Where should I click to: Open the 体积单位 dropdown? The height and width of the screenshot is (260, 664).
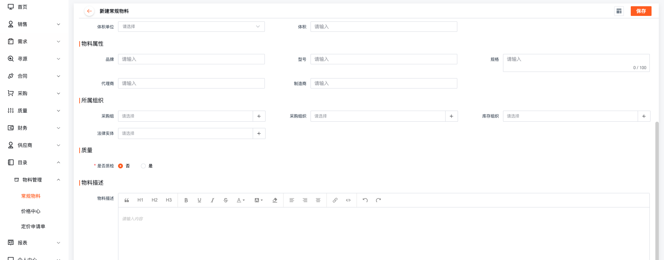pos(191,27)
